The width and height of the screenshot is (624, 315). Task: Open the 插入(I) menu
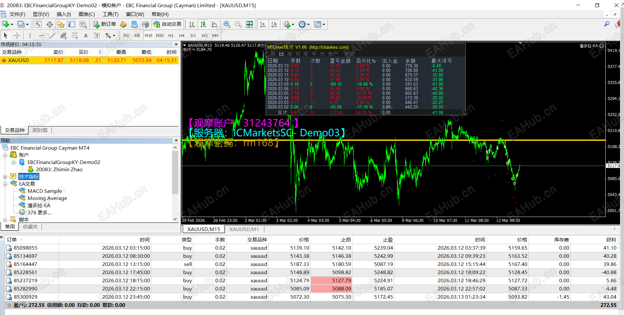click(64, 14)
